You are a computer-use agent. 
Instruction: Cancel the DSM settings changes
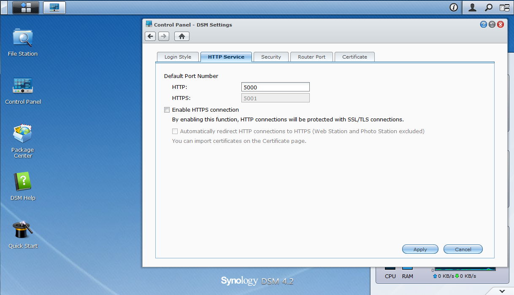click(x=463, y=249)
